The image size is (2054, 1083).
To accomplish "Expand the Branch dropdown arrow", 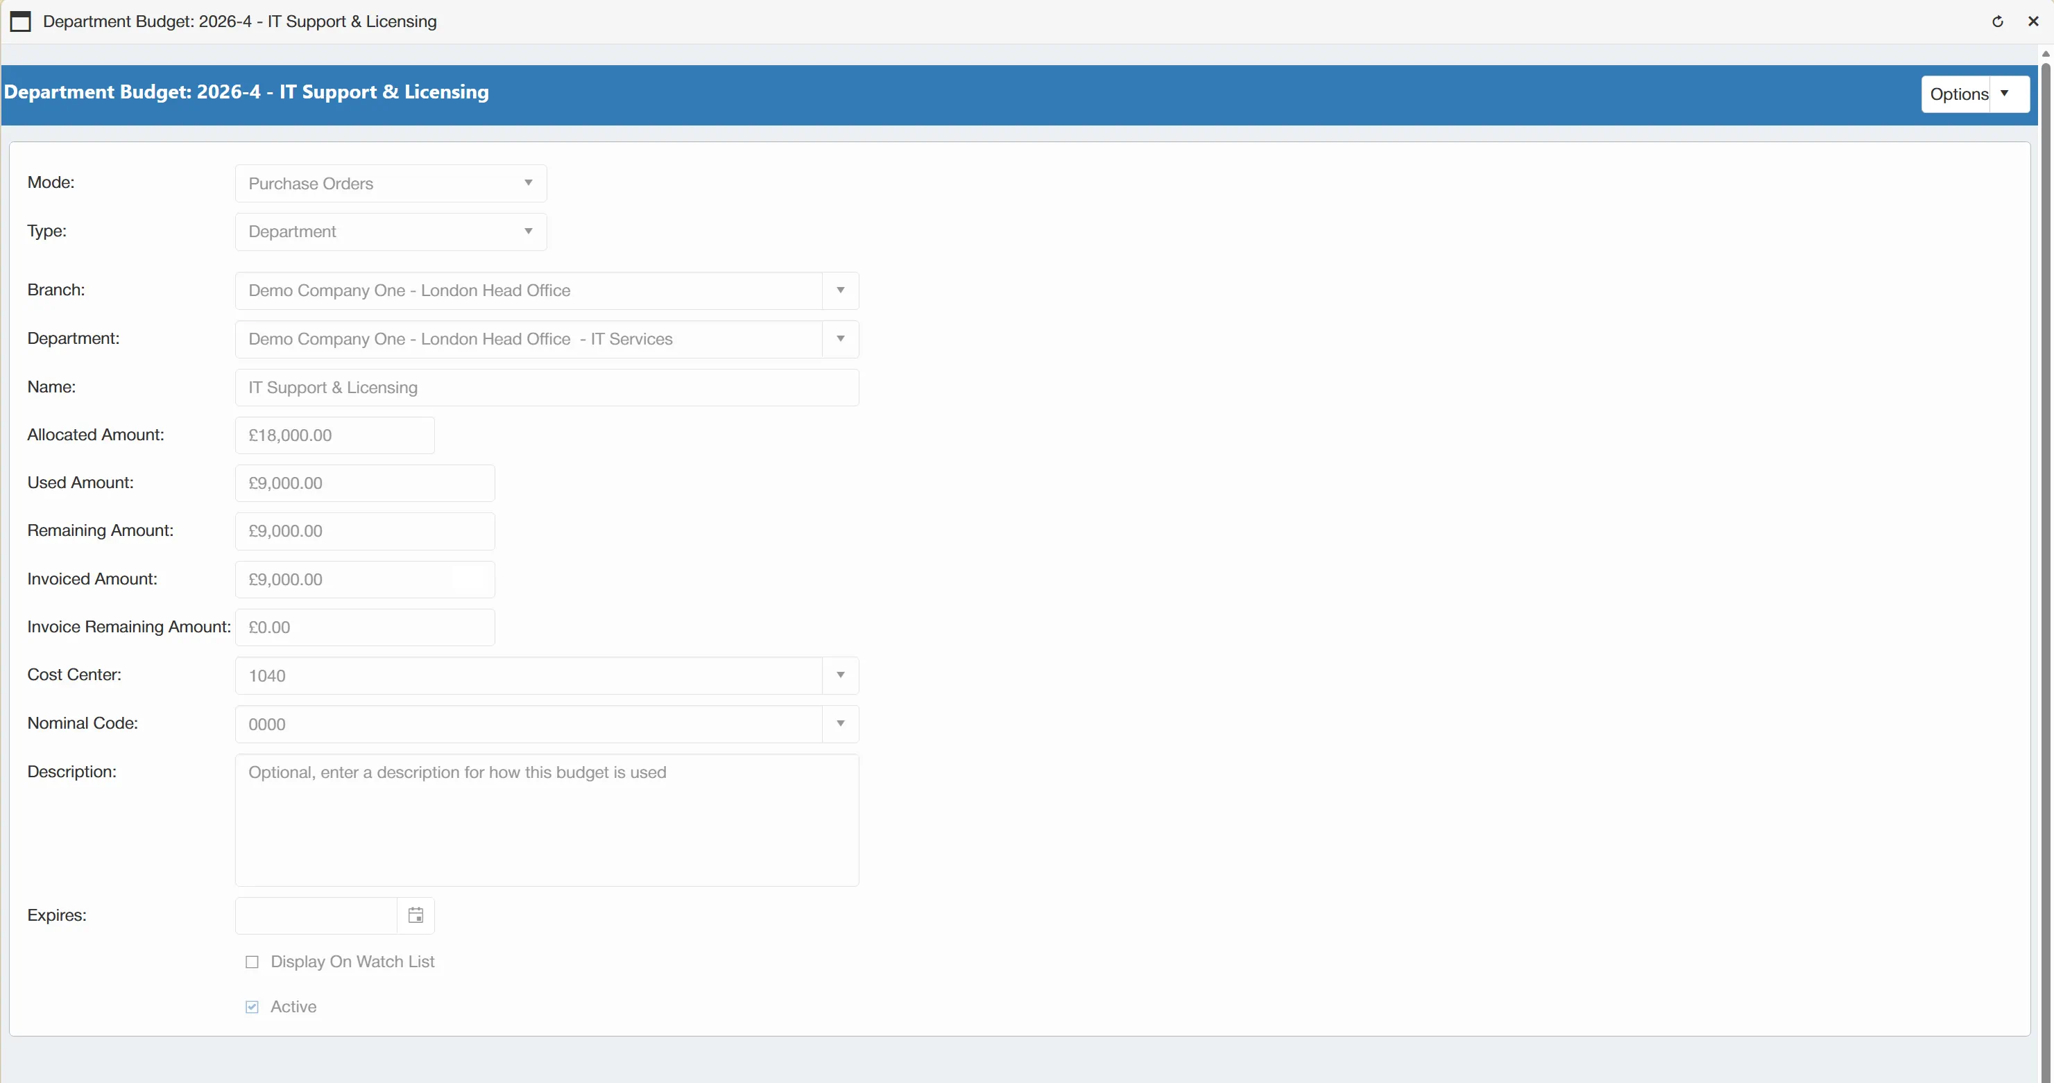I will tap(841, 290).
